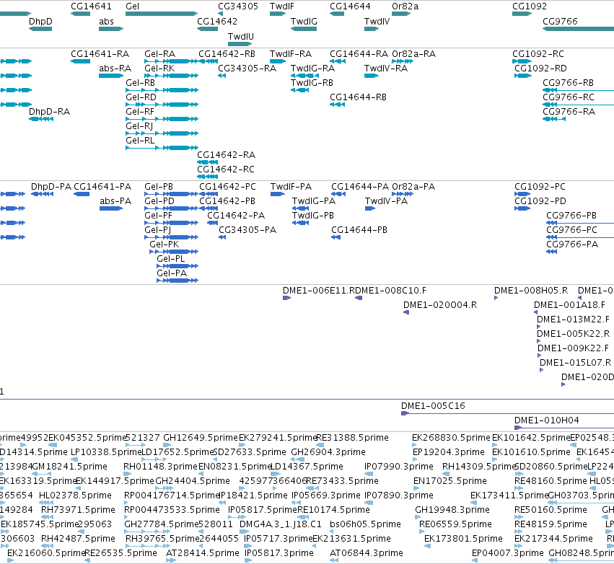The height and width of the screenshot is (564, 614).
Task: Click BAC clone DME1-010H04
Action: click(546, 420)
